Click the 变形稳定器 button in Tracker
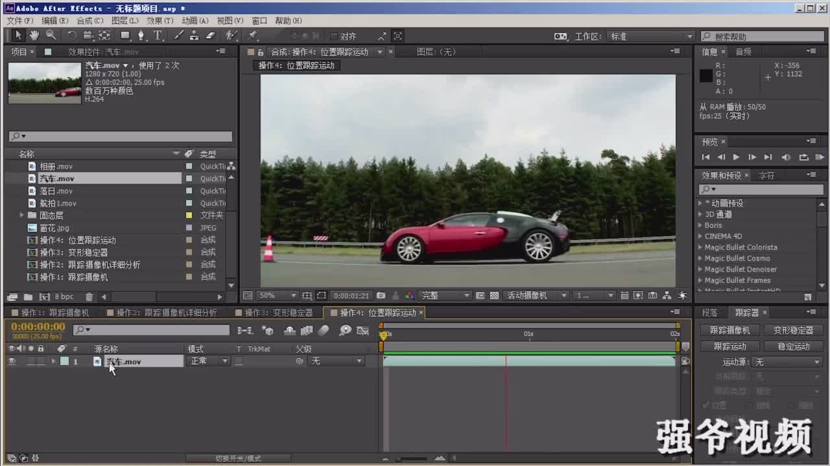This screenshot has height=466, width=830. [x=793, y=330]
